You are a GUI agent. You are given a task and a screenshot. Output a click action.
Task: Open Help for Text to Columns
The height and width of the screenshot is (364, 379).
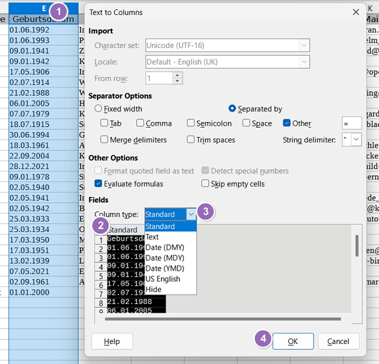coord(112,341)
